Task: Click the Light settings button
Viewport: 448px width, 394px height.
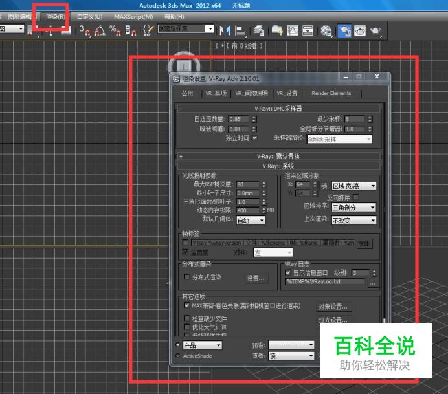Action: 333,320
